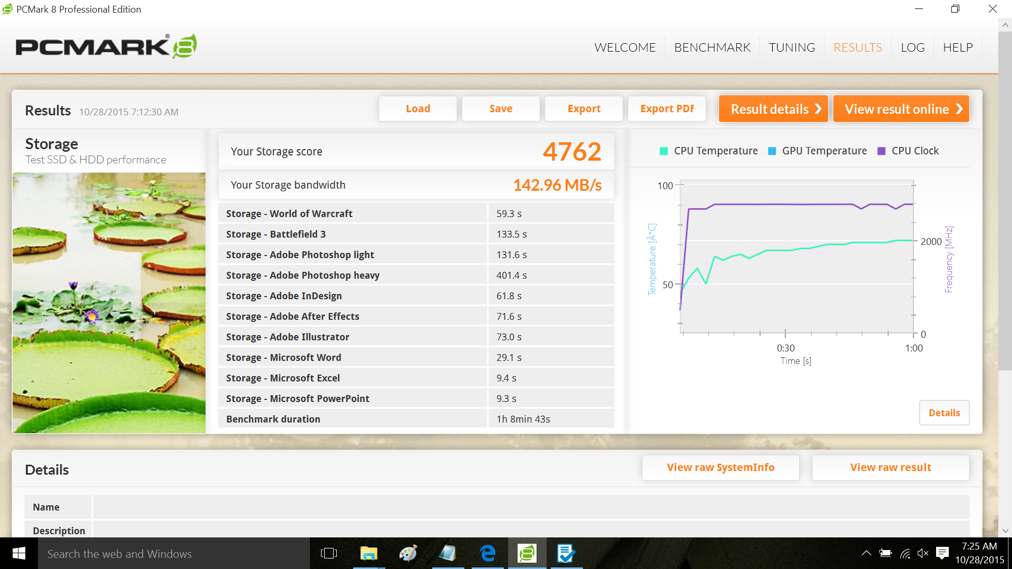Open Microsoft Edge browser in the taskbar
This screenshot has width=1012, height=569.
click(x=488, y=553)
